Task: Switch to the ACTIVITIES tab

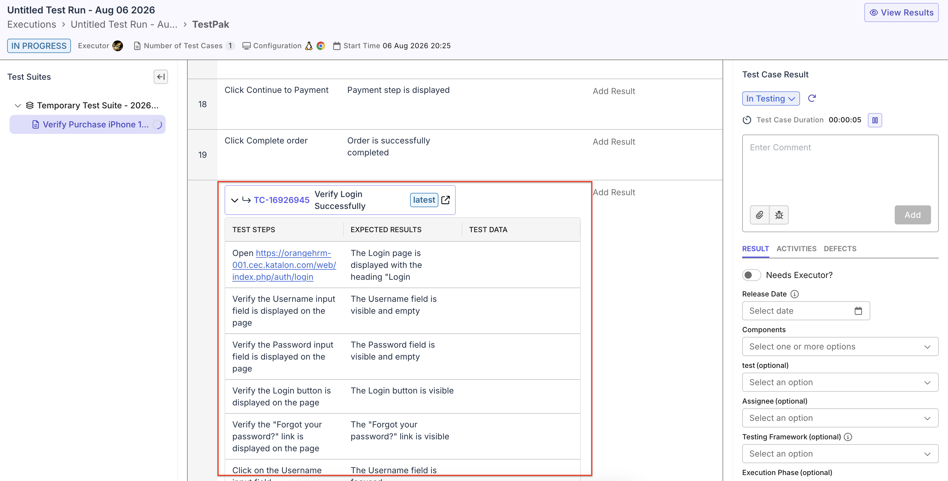Action: (x=796, y=249)
